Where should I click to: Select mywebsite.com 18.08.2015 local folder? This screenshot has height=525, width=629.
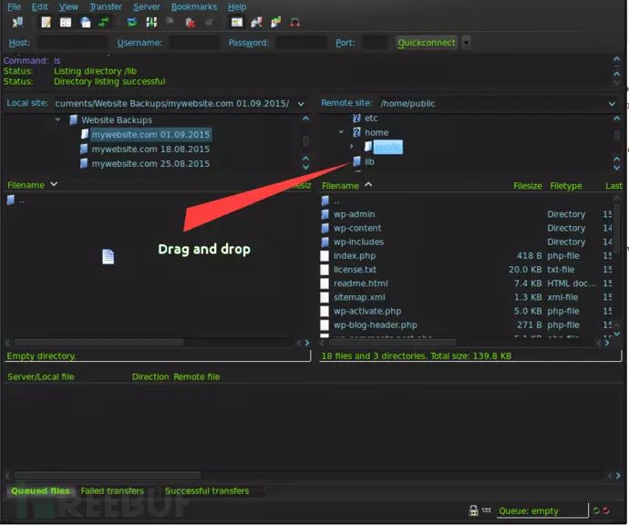click(x=150, y=149)
